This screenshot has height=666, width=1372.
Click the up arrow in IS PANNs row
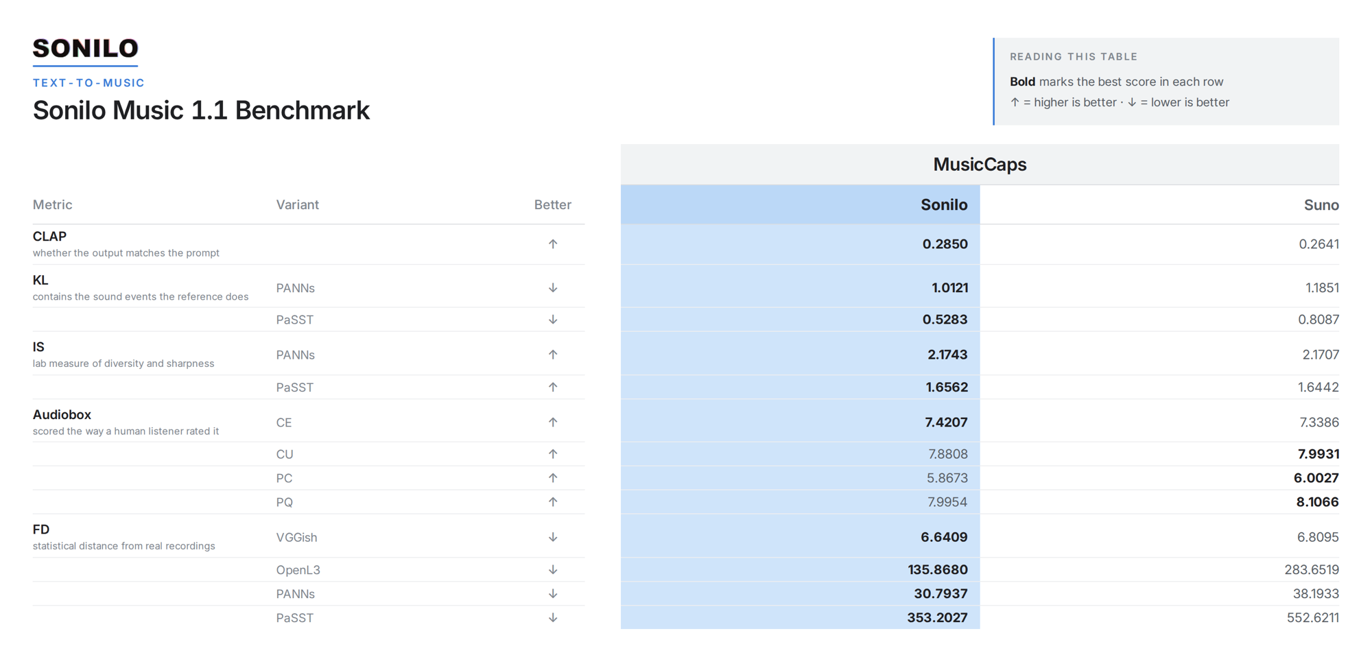pyautogui.click(x=553, y=355)
